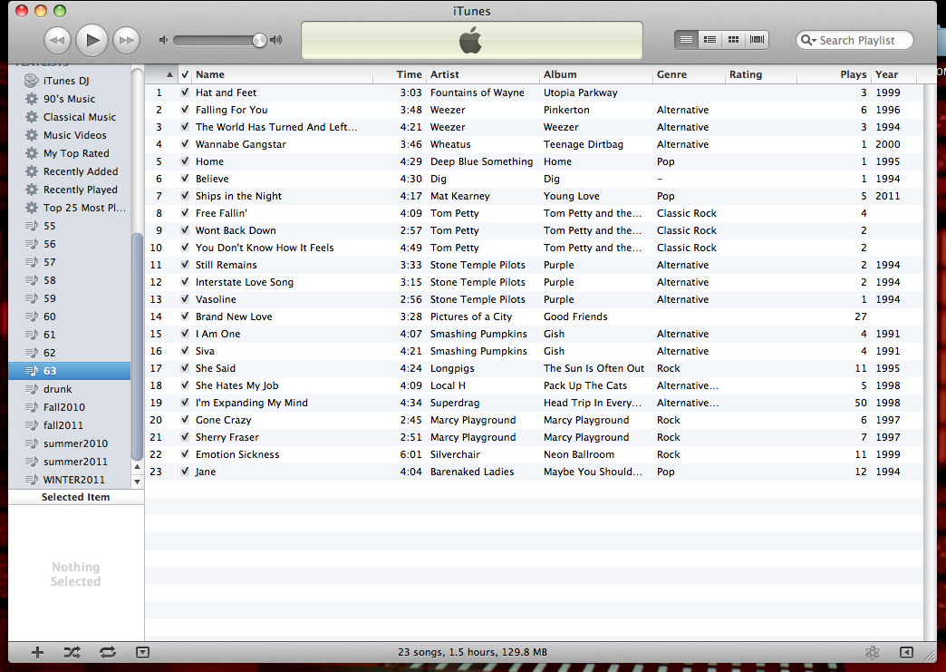Toggle Genius sidebar button

(906, 652)
